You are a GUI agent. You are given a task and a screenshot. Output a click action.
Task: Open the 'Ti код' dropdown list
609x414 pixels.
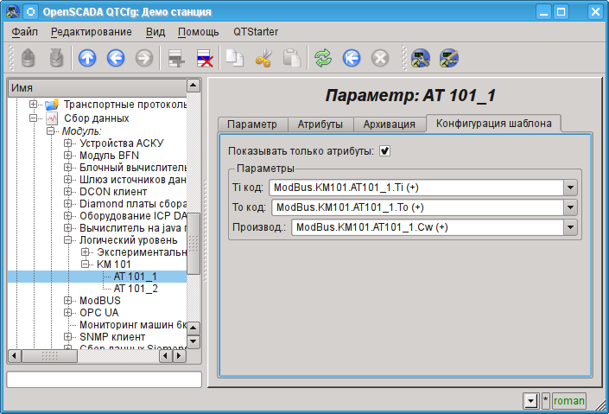tap(570, 188)
